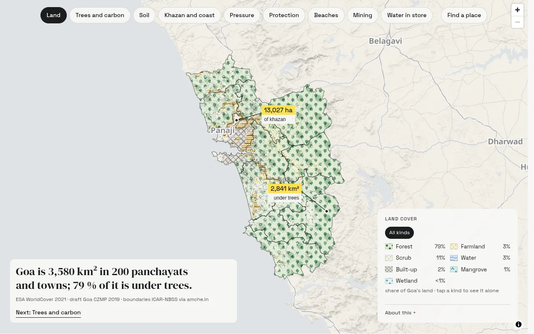The width and height of the screenshot is (534, 334).
Task: Select the Scrub pattern swatch
Action: pos(389,258)
